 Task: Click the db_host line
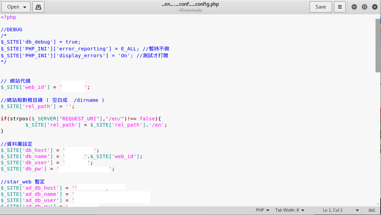tap(50, 151)
